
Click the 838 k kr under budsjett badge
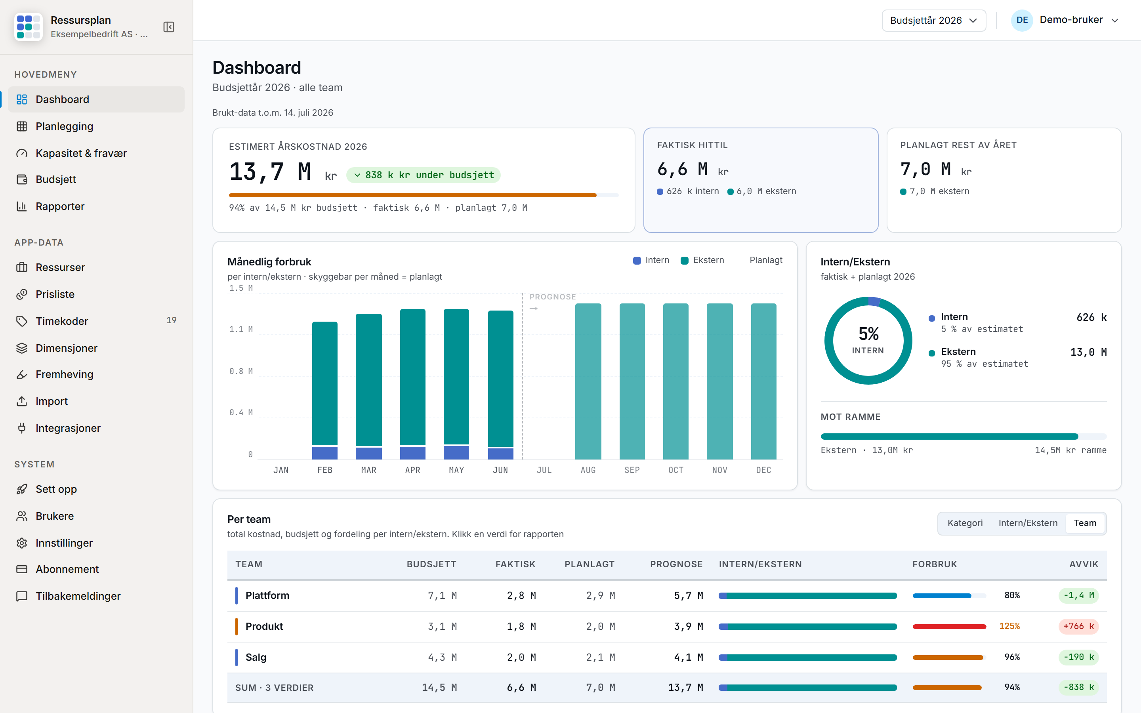(x=424, y=175)
